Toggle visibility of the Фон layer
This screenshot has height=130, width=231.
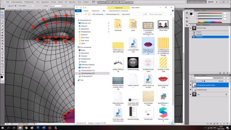point(191,94)
